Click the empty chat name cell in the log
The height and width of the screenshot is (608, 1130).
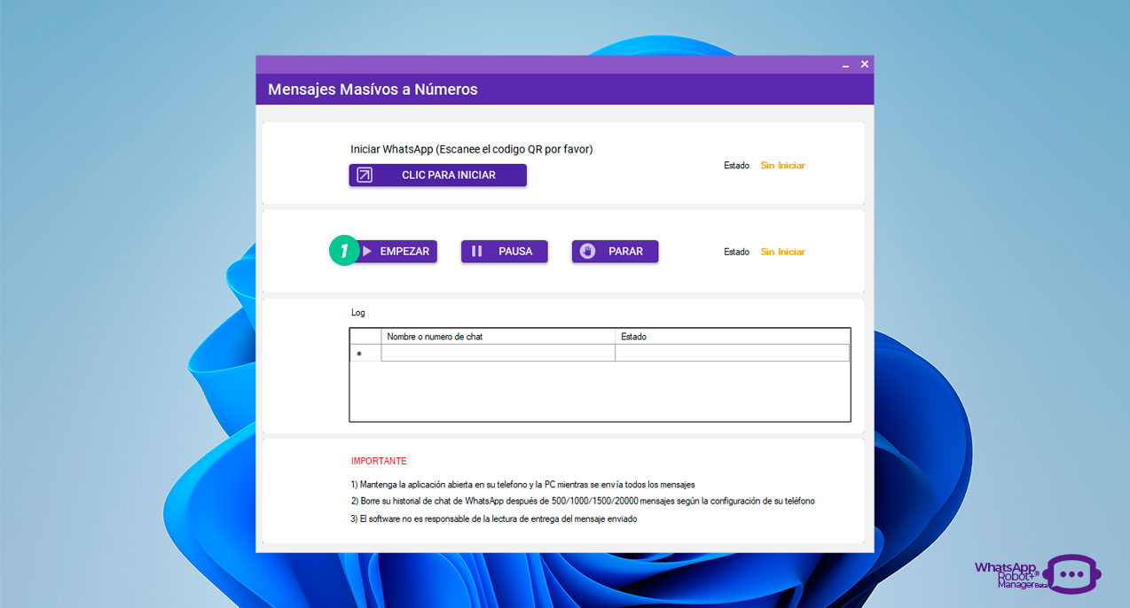498,353
